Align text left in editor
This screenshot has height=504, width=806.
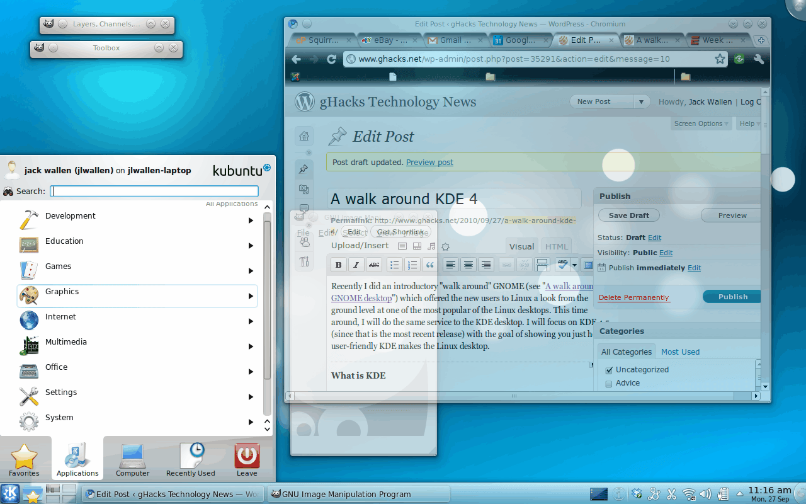pyautogui.click(x=450, y=265)
